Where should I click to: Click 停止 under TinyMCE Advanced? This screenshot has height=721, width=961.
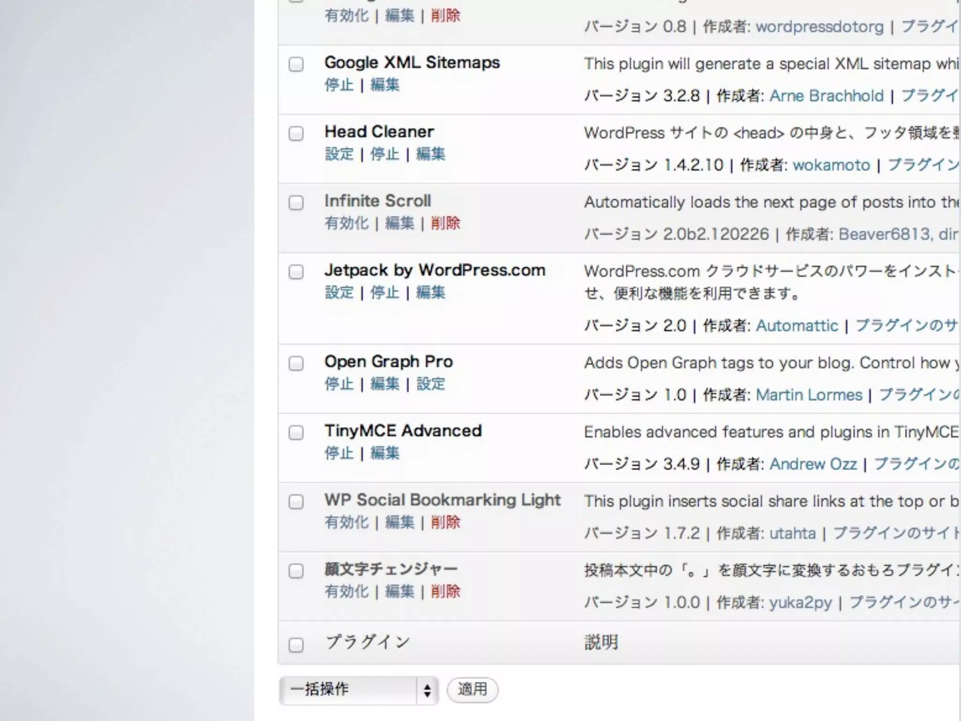[x=339, y=453]
